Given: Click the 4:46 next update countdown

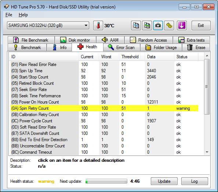Looking at the screenshot, I should [x=135, y=181].
